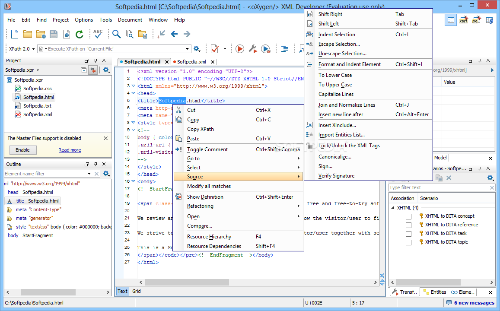Dismiss the Master Files support notice
Image resolution: width=500 pixels, height=311 pixels.
coord(106,138)
